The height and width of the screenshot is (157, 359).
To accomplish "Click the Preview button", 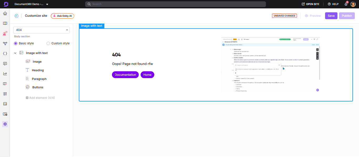I will (313, 16).
